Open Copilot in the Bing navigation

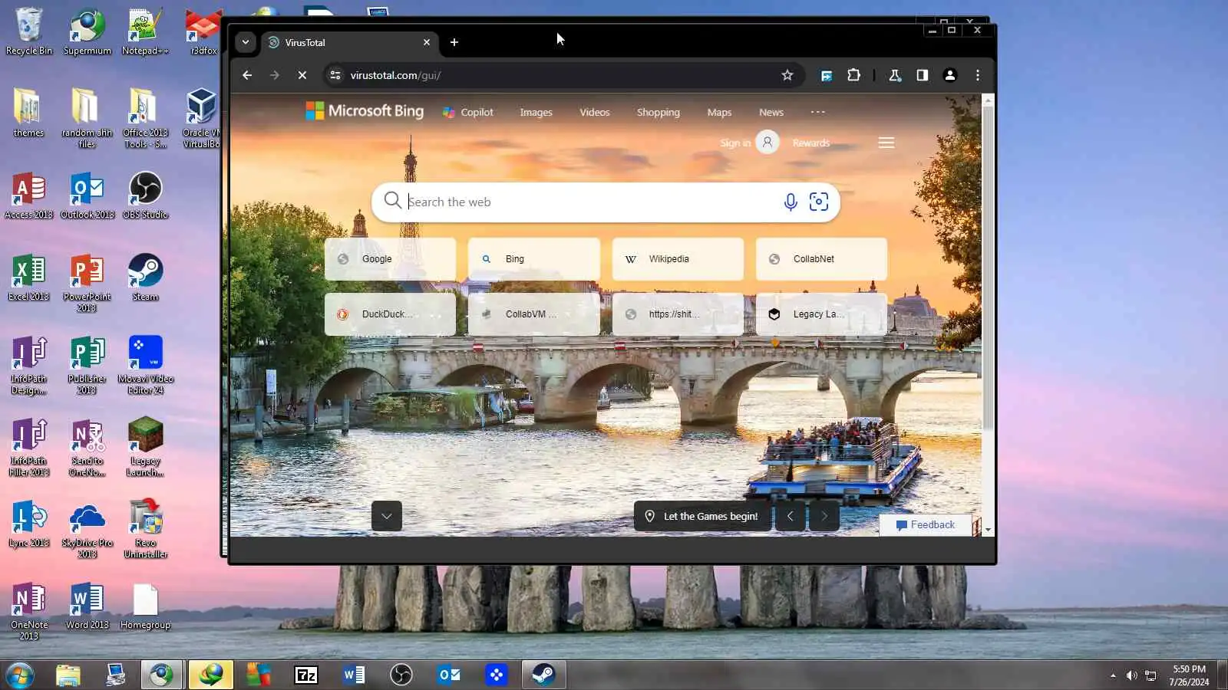pyautogui.click(x=468, y=112)
